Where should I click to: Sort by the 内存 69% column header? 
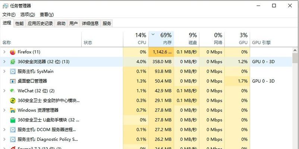pyautogui.click(x=161, y=39)
